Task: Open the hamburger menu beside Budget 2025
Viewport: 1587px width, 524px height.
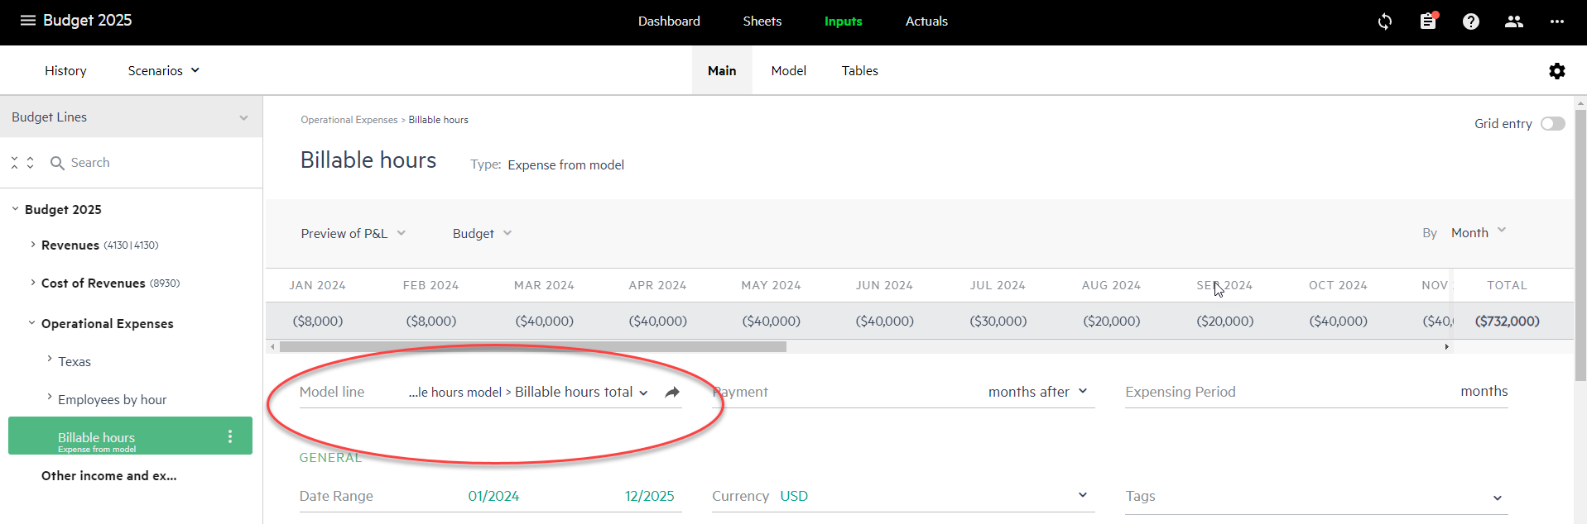Action: 28,21
